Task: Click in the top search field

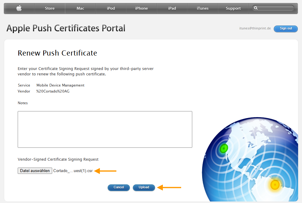Action: click(x=273, y=8)
